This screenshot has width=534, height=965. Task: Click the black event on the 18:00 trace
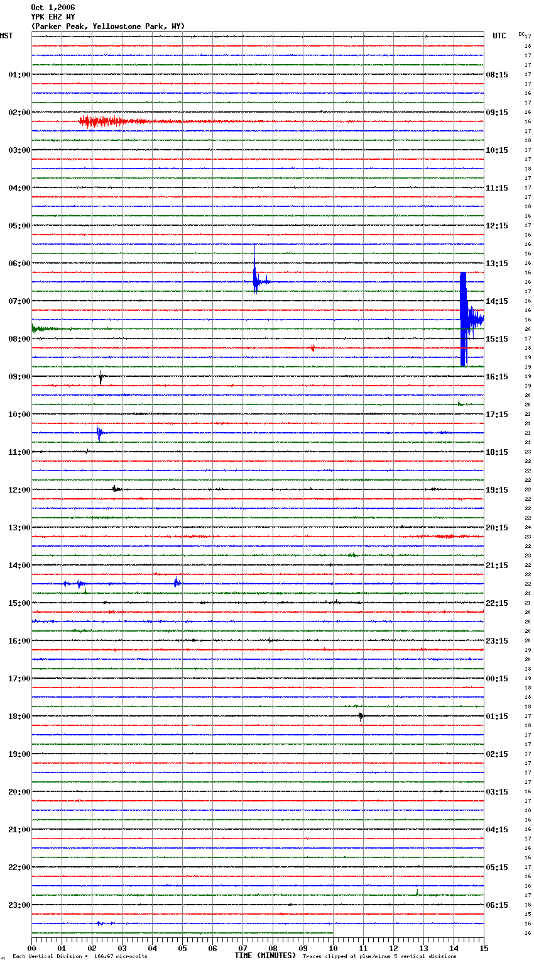click(361, 716)
